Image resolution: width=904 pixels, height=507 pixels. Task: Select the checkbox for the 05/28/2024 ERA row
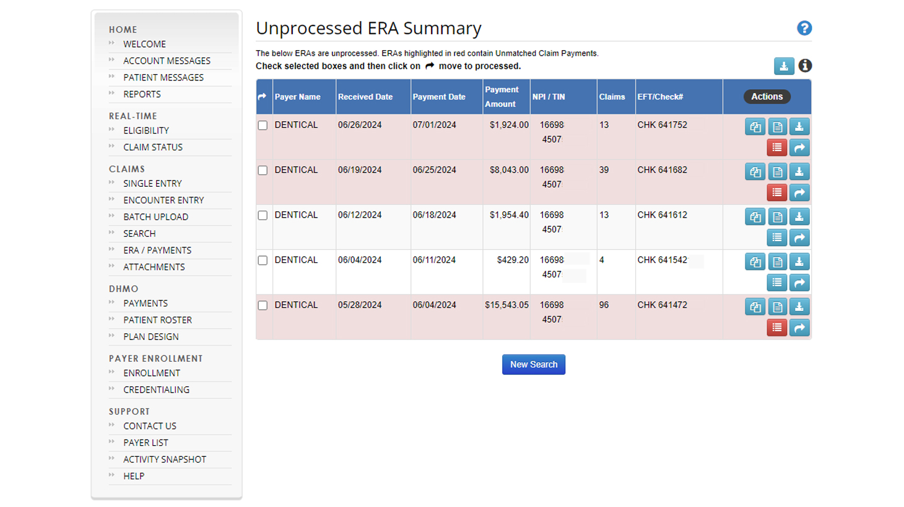[263, 305]
